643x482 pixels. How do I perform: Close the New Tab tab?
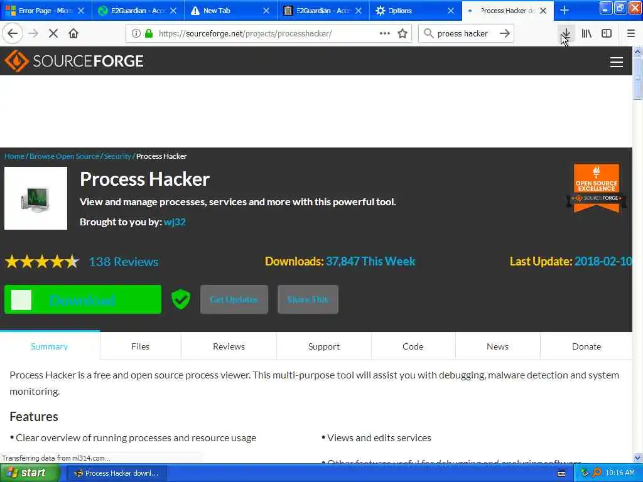pos(266,11)
